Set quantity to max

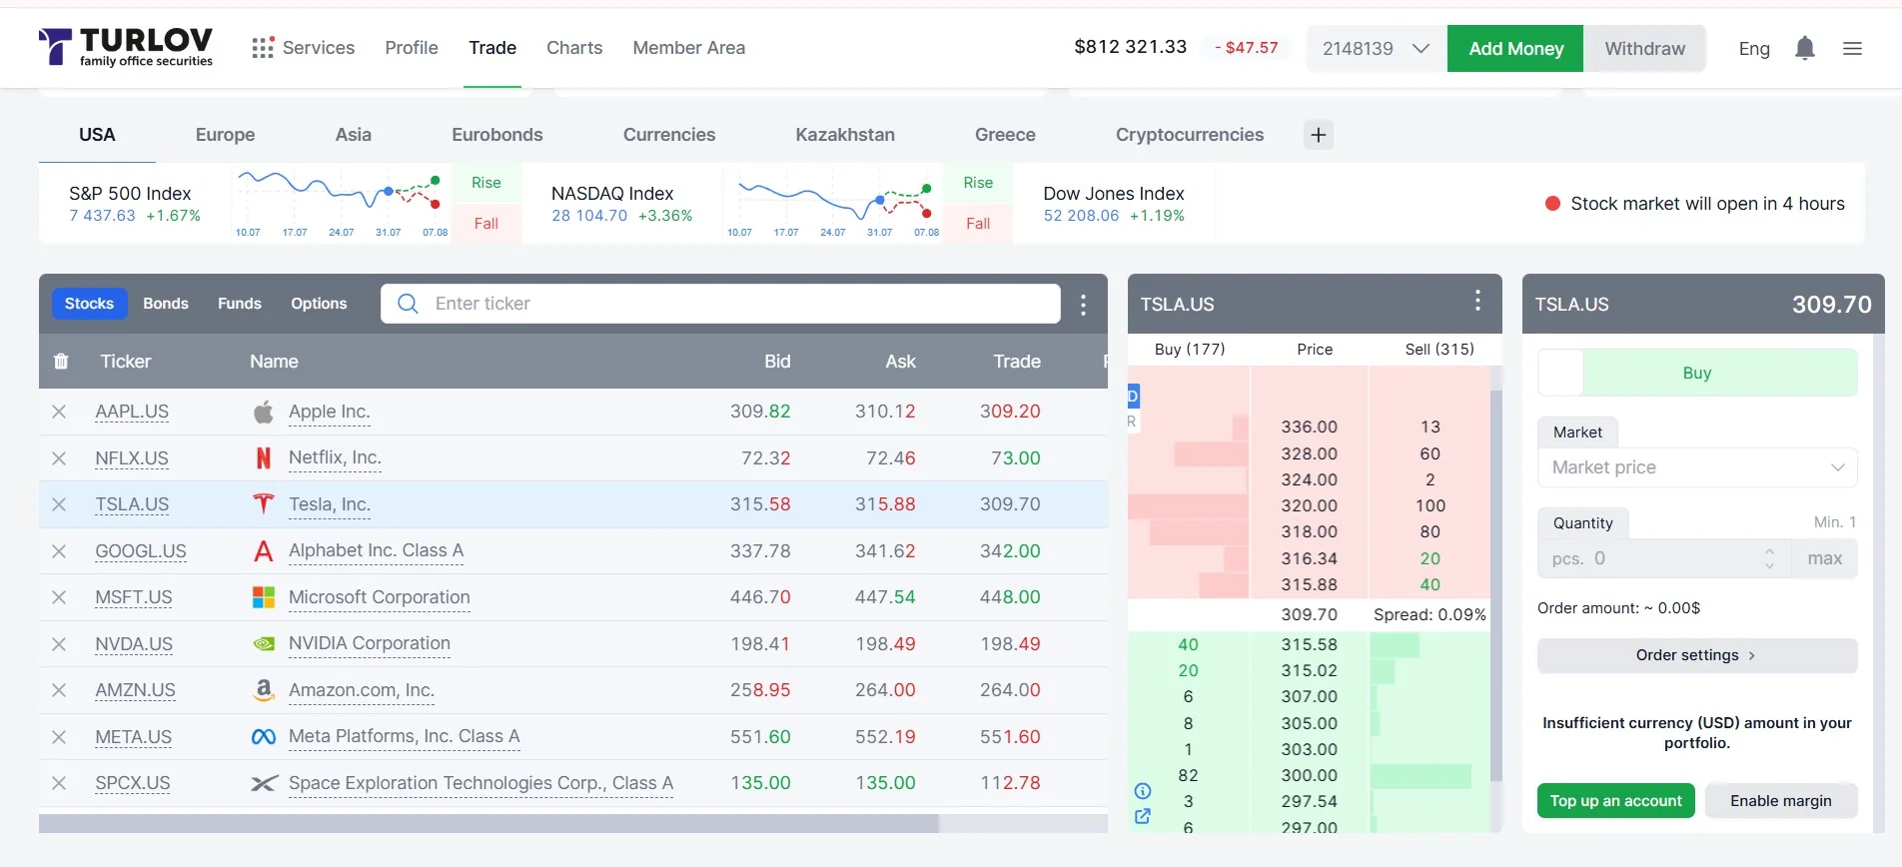pyautogui.click(x=1824, y=558)
